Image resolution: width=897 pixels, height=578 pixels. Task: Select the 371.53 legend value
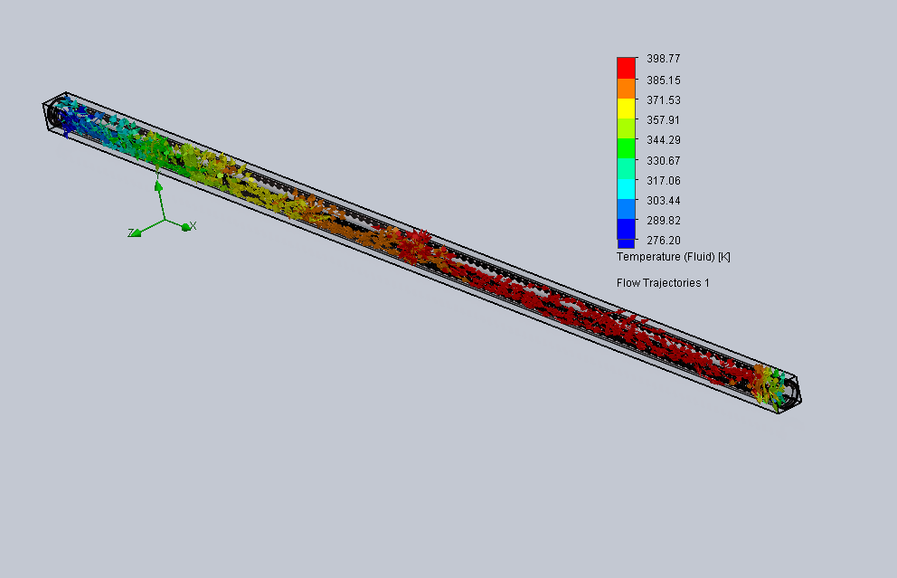pos(664,100)
